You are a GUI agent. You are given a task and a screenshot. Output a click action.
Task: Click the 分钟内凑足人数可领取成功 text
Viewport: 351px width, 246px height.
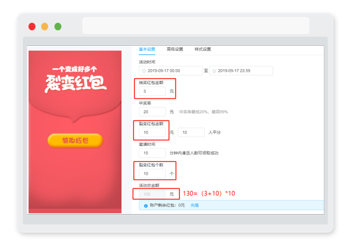coord(194,153)
